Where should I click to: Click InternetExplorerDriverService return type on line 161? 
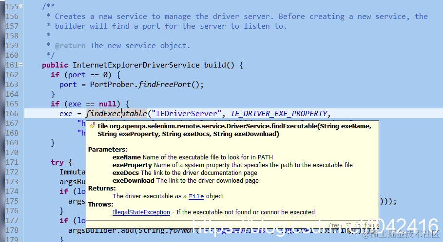pyautogui.click(x=136, y=65)
